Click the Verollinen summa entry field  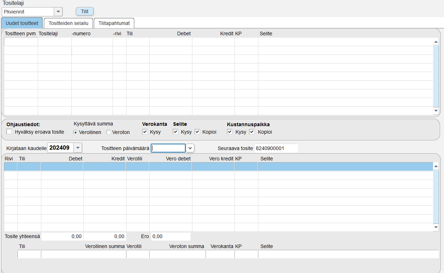pos(84,254)
